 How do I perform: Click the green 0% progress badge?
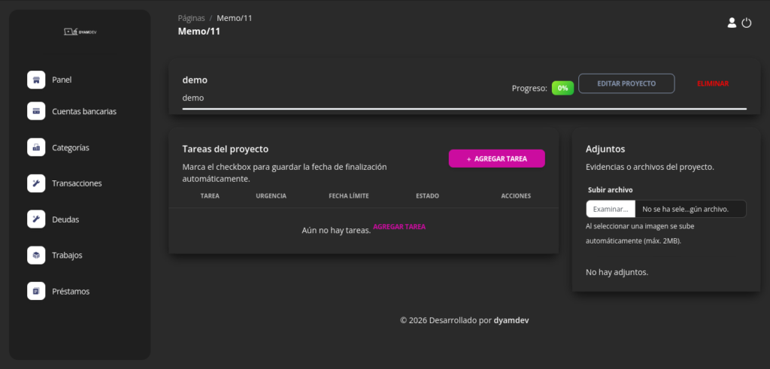coord(562,88)
